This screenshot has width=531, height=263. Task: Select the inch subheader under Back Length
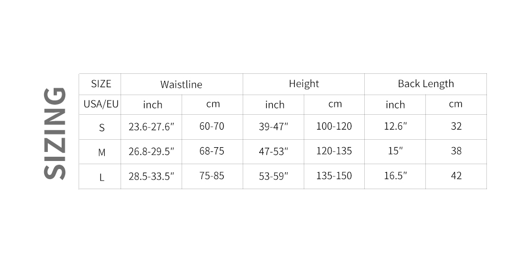395,105
